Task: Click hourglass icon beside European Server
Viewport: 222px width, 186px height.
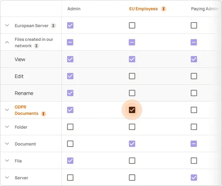Action: pos(53,26)
